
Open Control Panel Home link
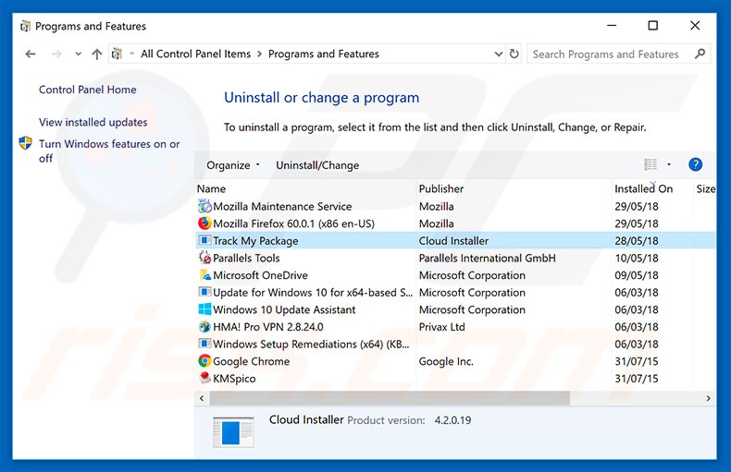coord(88,90)
